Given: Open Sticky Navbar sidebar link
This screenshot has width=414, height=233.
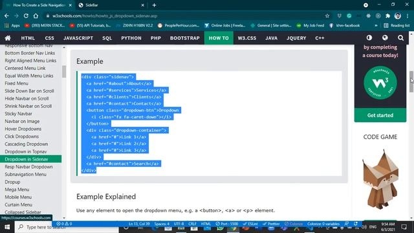Looking at the screenshot, I should click(x=18, y=114).
